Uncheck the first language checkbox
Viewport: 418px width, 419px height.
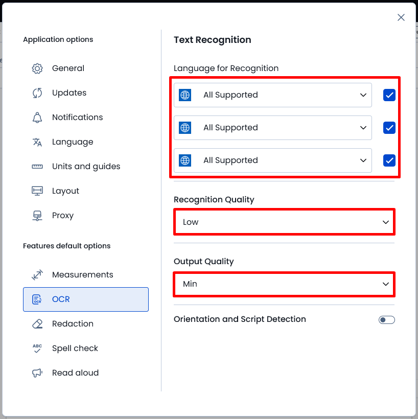(389, 95)
